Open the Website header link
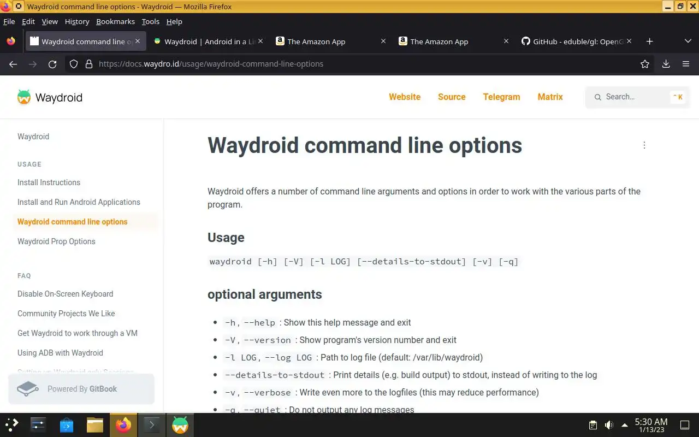Screen dimensions: 699x437 [x=405, y=97]
